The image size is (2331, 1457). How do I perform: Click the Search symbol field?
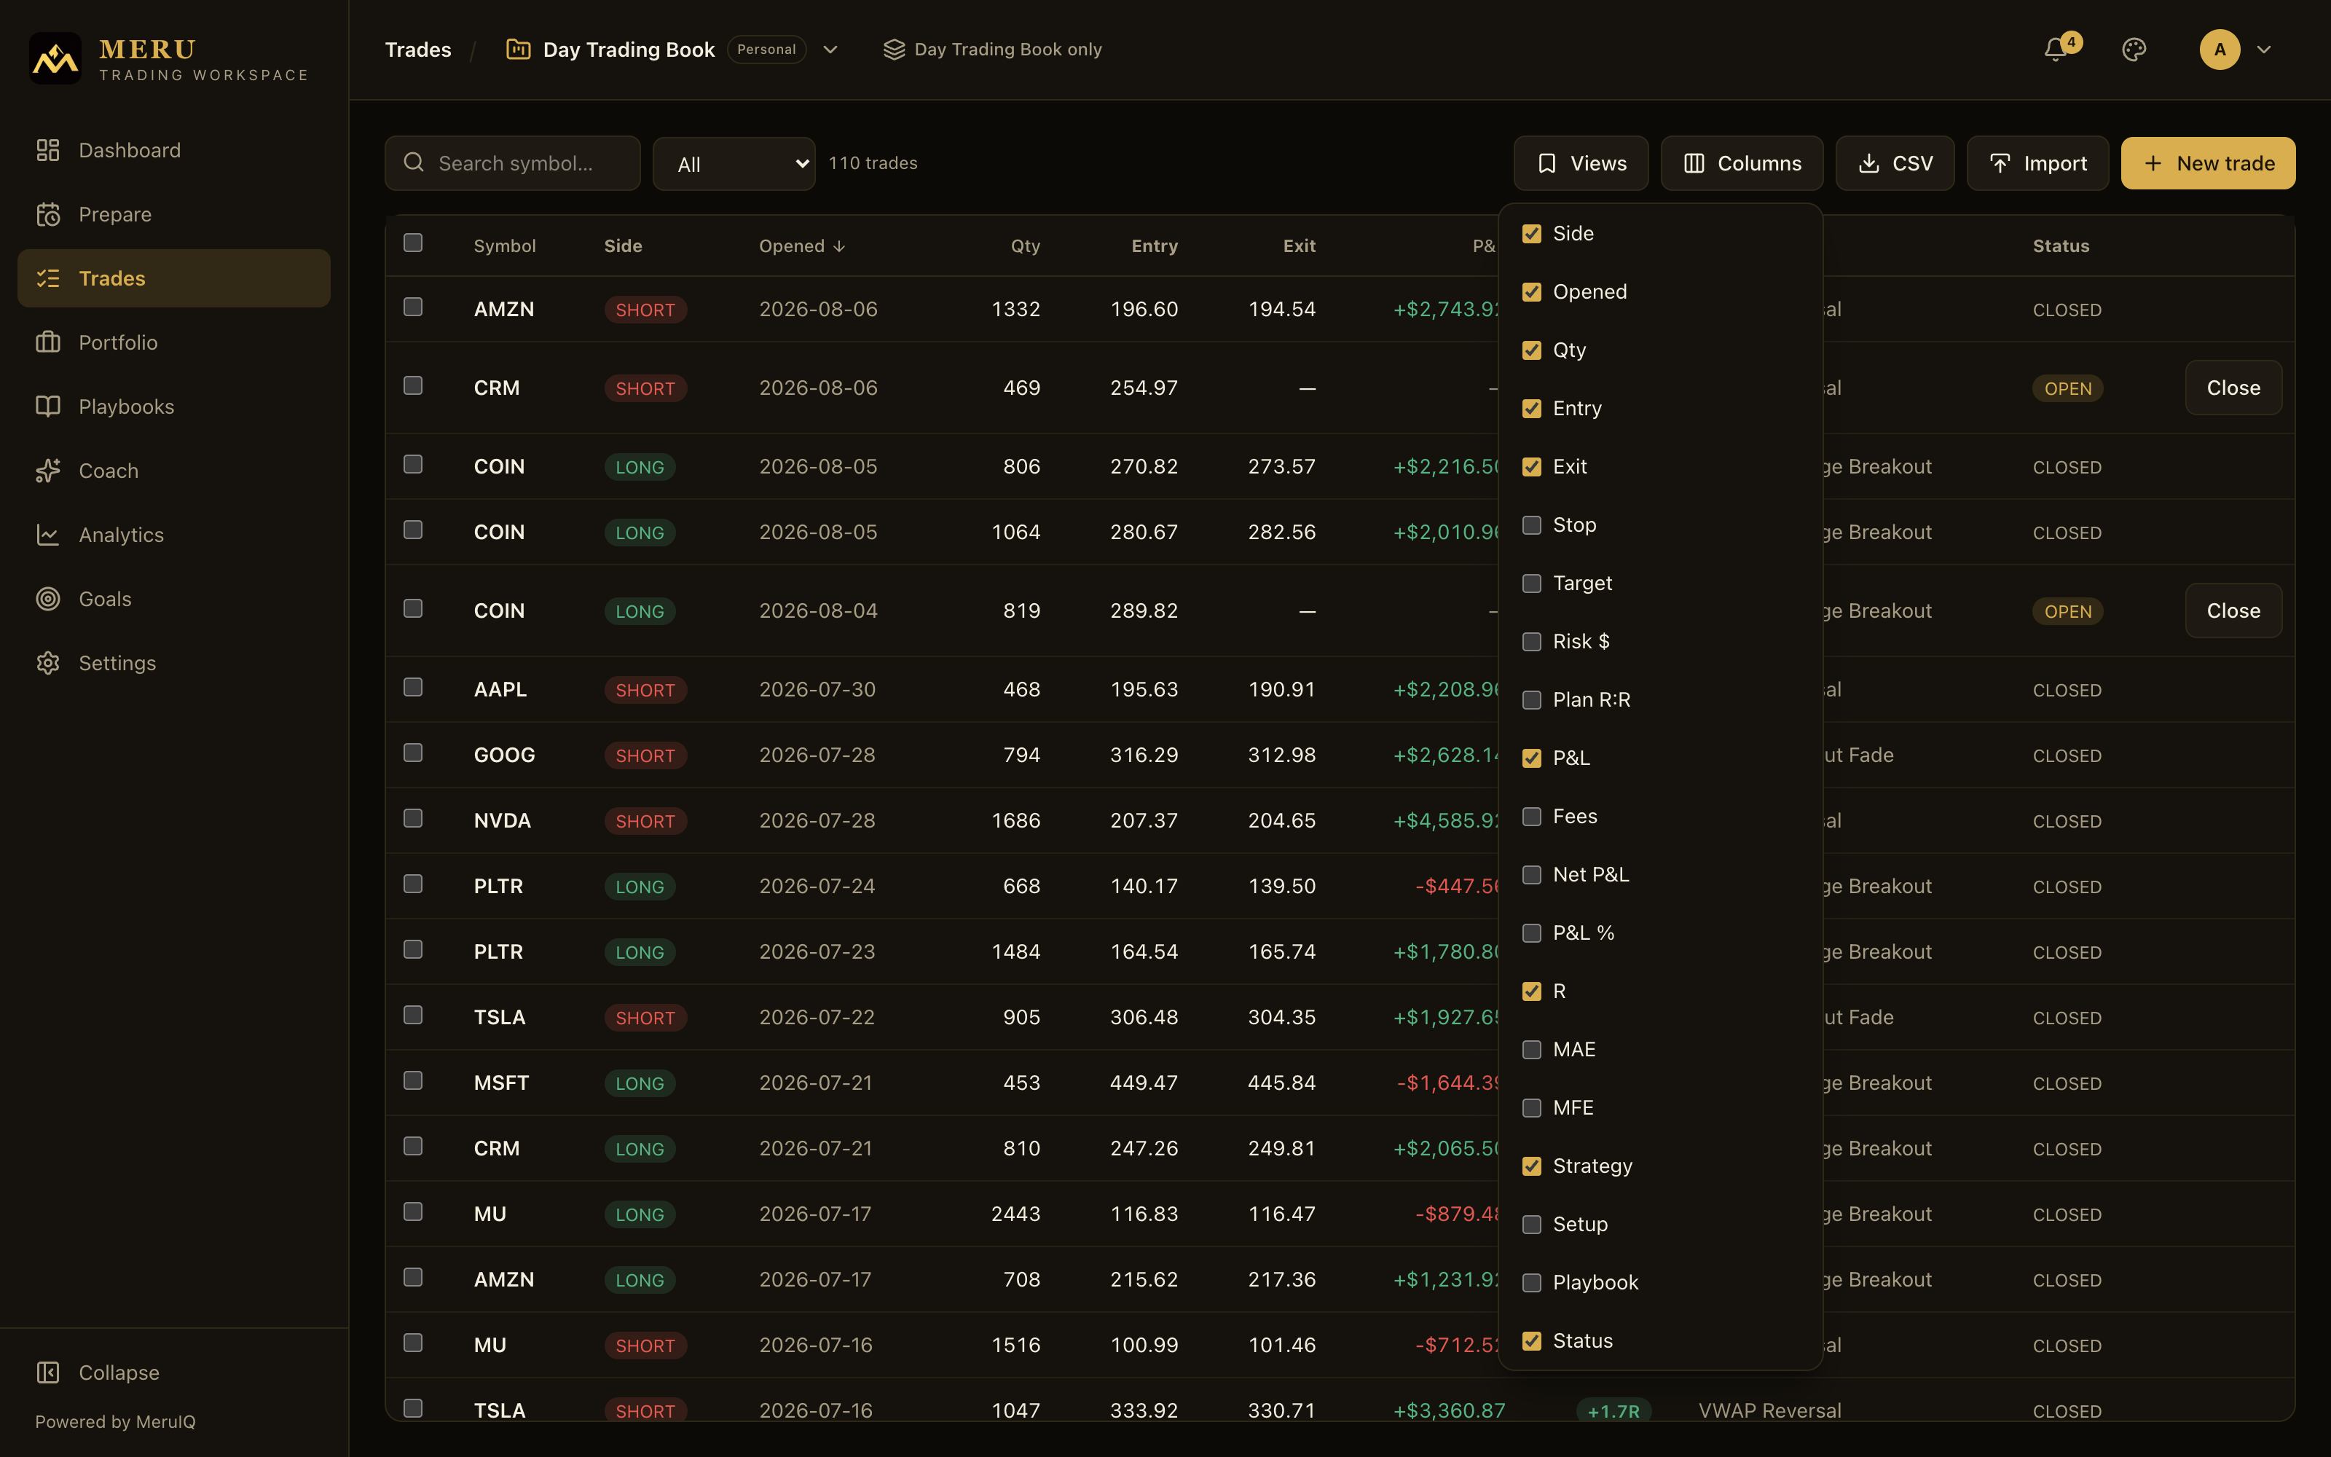(x=512, y=163)
